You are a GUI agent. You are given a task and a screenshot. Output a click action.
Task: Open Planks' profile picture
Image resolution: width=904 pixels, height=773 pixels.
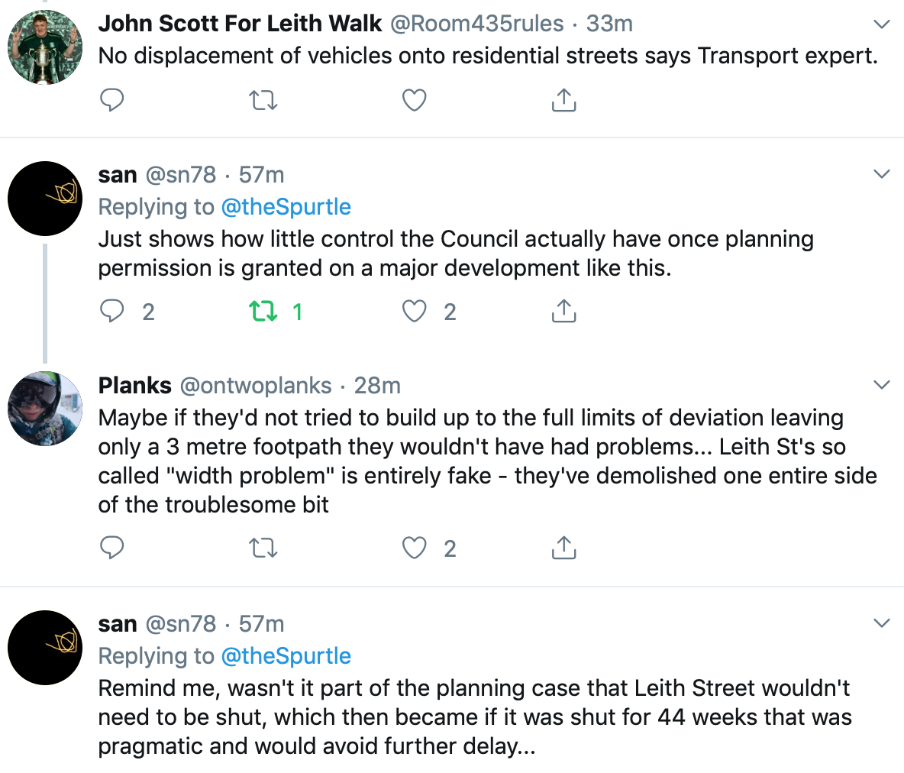click(x=45, y=409)
